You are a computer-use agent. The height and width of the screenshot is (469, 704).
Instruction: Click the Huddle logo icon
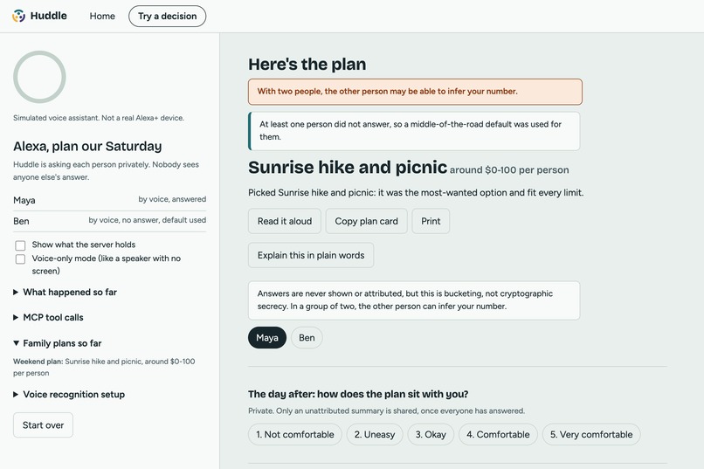point(18,16)
